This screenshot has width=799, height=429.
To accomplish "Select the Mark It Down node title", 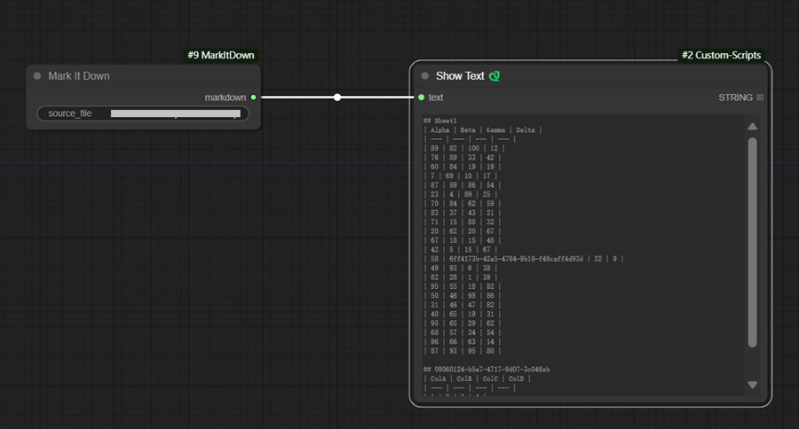I will [79, 76].
